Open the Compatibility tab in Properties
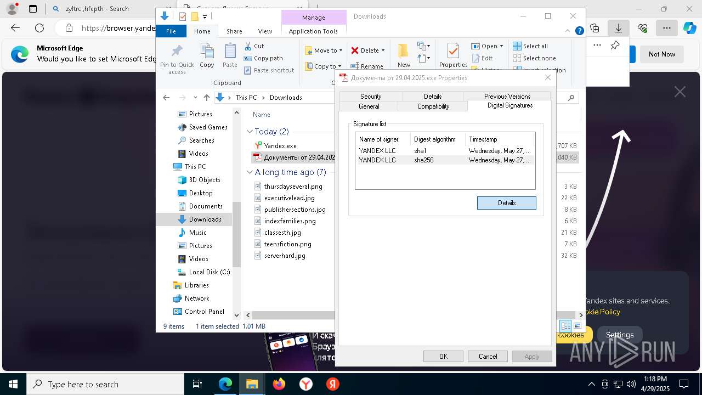Image resolution: width=702 pixels, height=395 pixels. [x=433, y=106]
